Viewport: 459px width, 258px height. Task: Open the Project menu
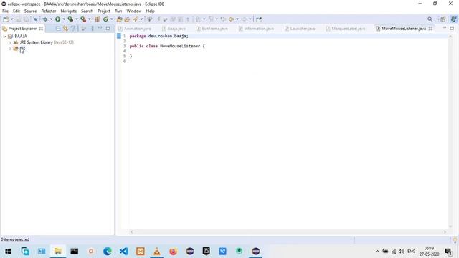click(104, 11)
